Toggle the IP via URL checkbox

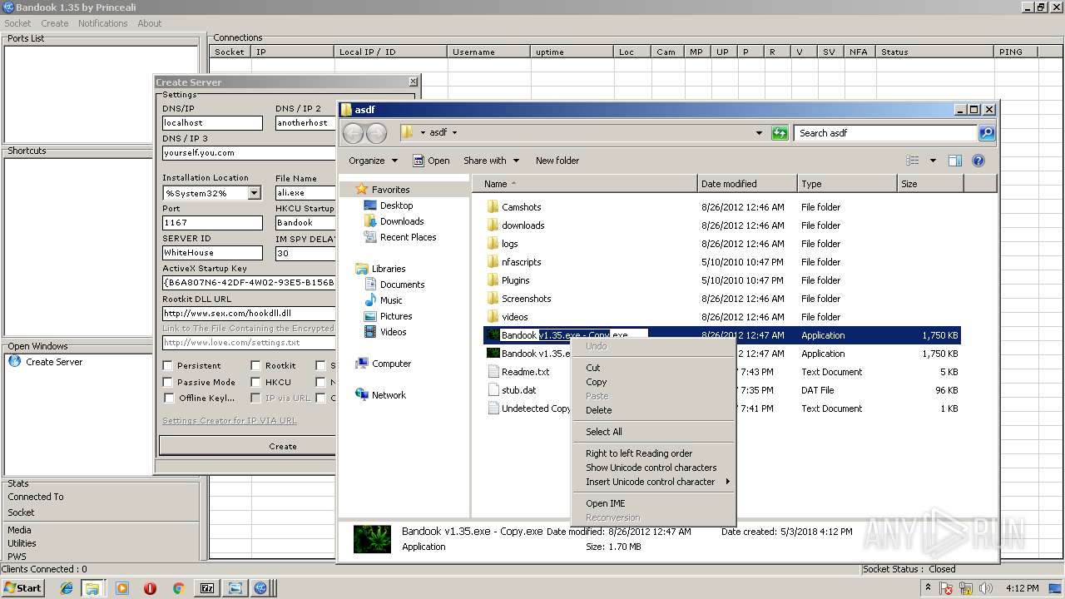click(255, 398)
